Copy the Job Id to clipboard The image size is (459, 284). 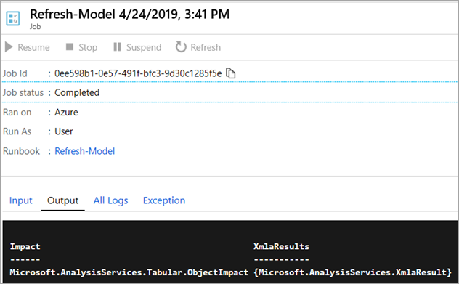click(x=231, y=73)
